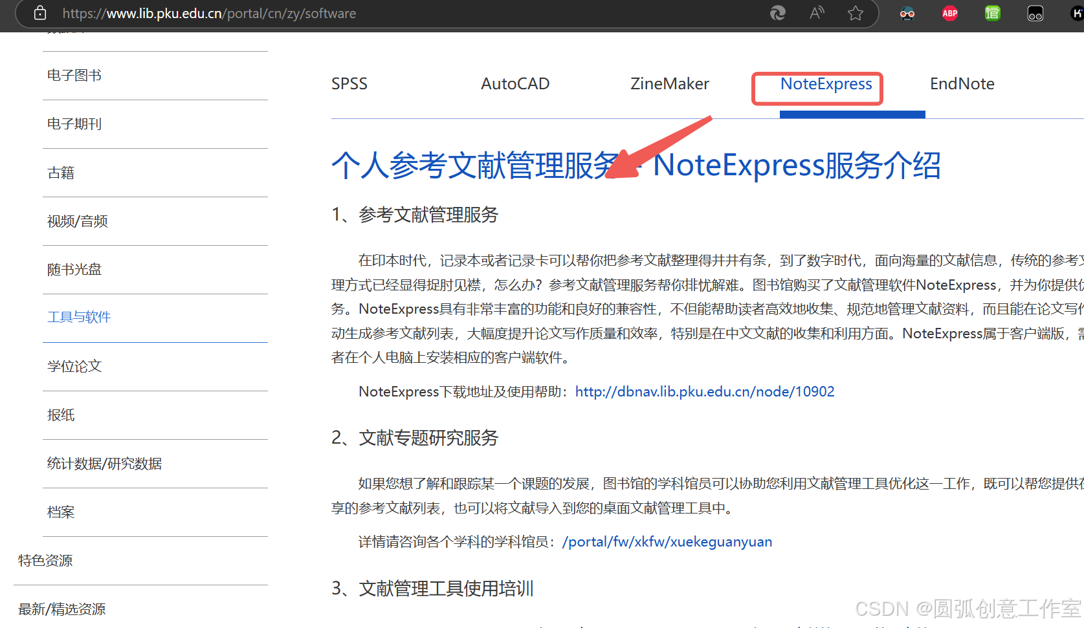Click section heading 3、文献管理工具使用培训

pos(432,589)
